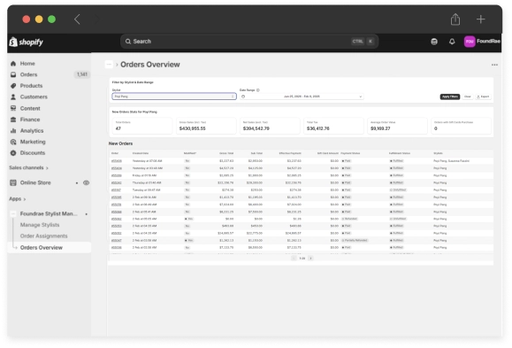This screenshot has height=348, width=512.
Task: Open the Date Range dropdown
Action: point(302,97)
